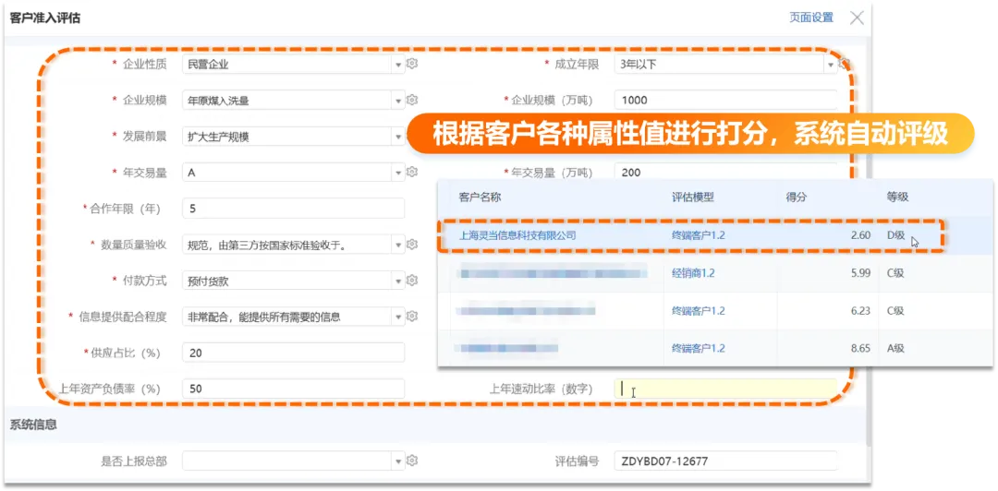Open the 经销商1.2 evaluation model link

coord(693,273)
